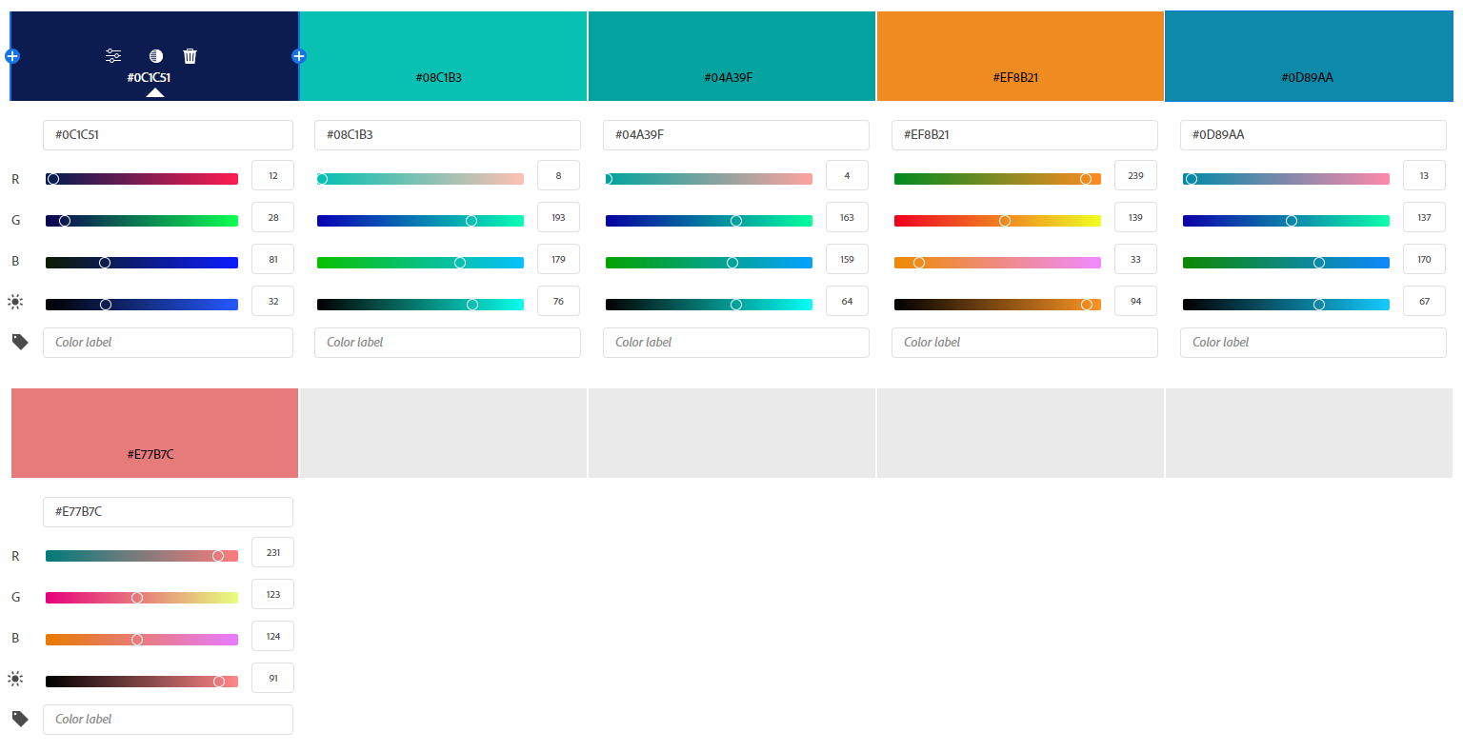Image resolution: width=1463 pixels, height=752 pixels.
Task: Click the brightness sun icon beside #0C1C51 sliders
Action: click(15, 301)
